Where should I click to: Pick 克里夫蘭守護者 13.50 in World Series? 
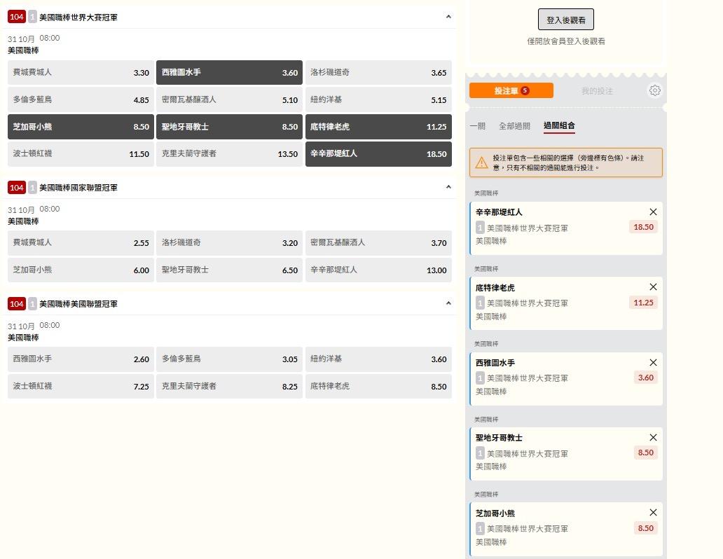click(229, 154)
